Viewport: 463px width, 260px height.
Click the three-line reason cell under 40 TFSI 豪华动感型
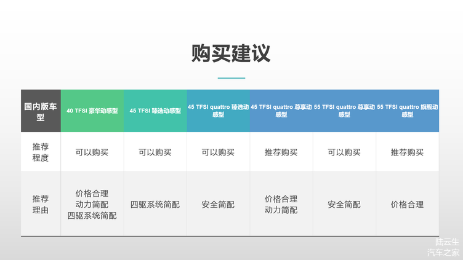(x=92, y=204)
